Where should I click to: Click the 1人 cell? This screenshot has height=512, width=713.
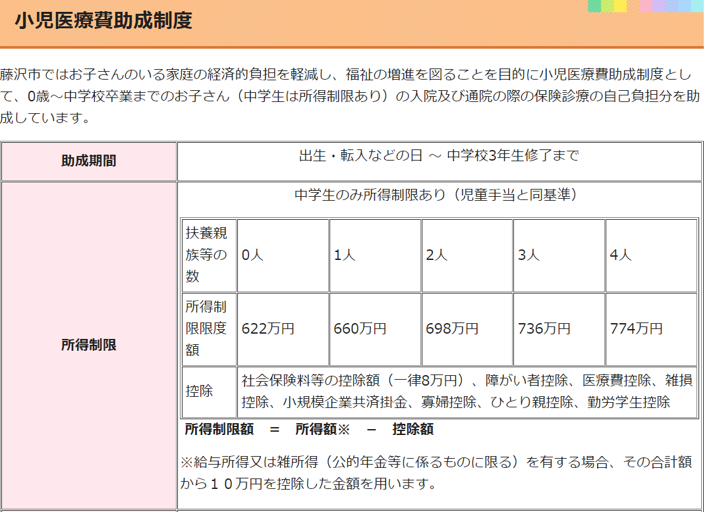(x=375, y=255)
